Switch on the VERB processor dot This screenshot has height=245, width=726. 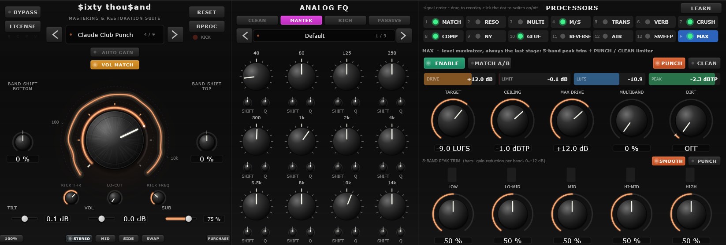pos(647,22)
